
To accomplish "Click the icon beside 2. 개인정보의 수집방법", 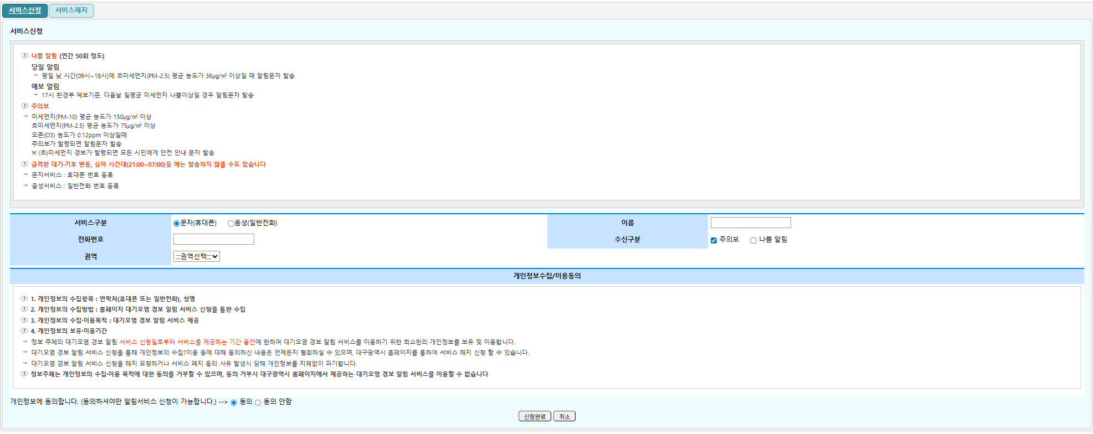I will [24, 309].
